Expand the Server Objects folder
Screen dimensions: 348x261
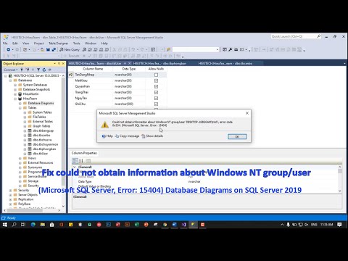point(10,195)
